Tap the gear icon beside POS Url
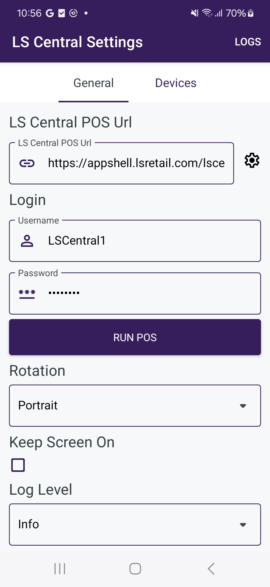This screenshot has width=270, height=587. point(252,161)
